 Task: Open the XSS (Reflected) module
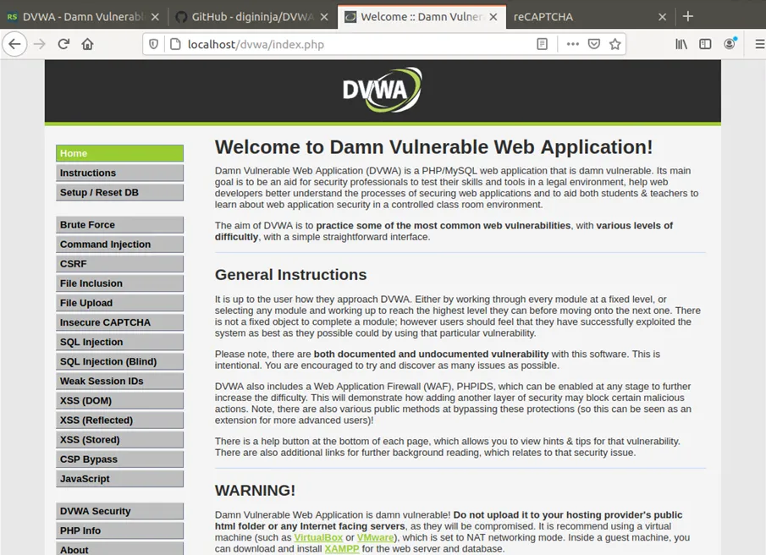pos(119,420)
